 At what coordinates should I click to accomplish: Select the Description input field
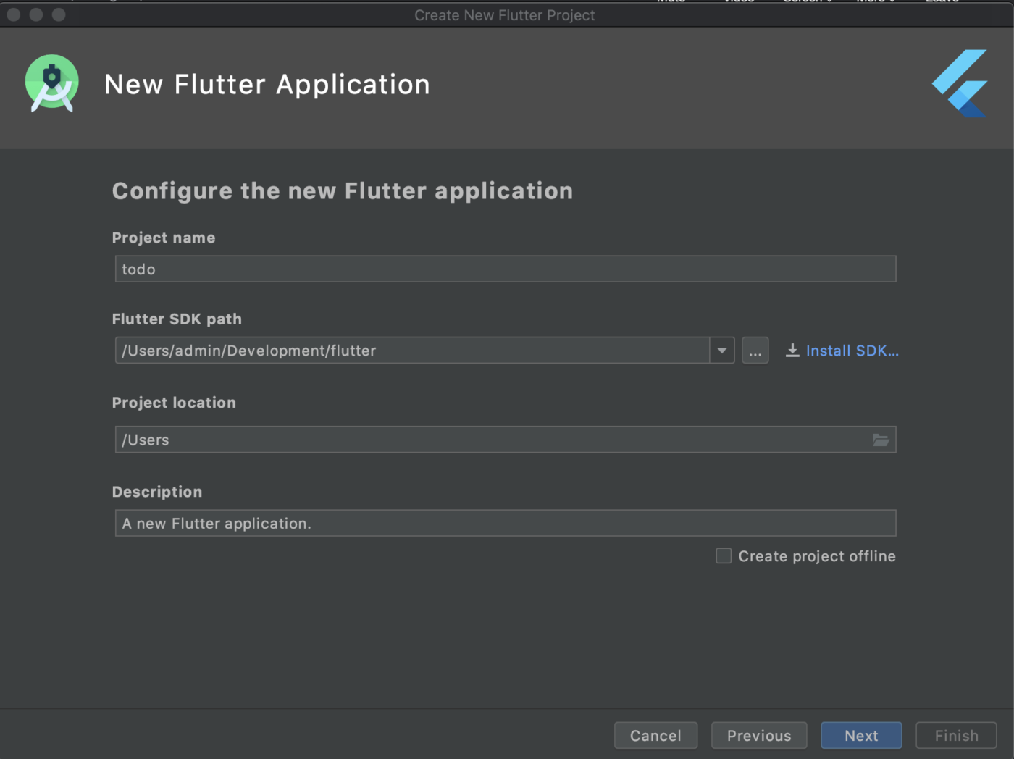(x=505, y=523)
